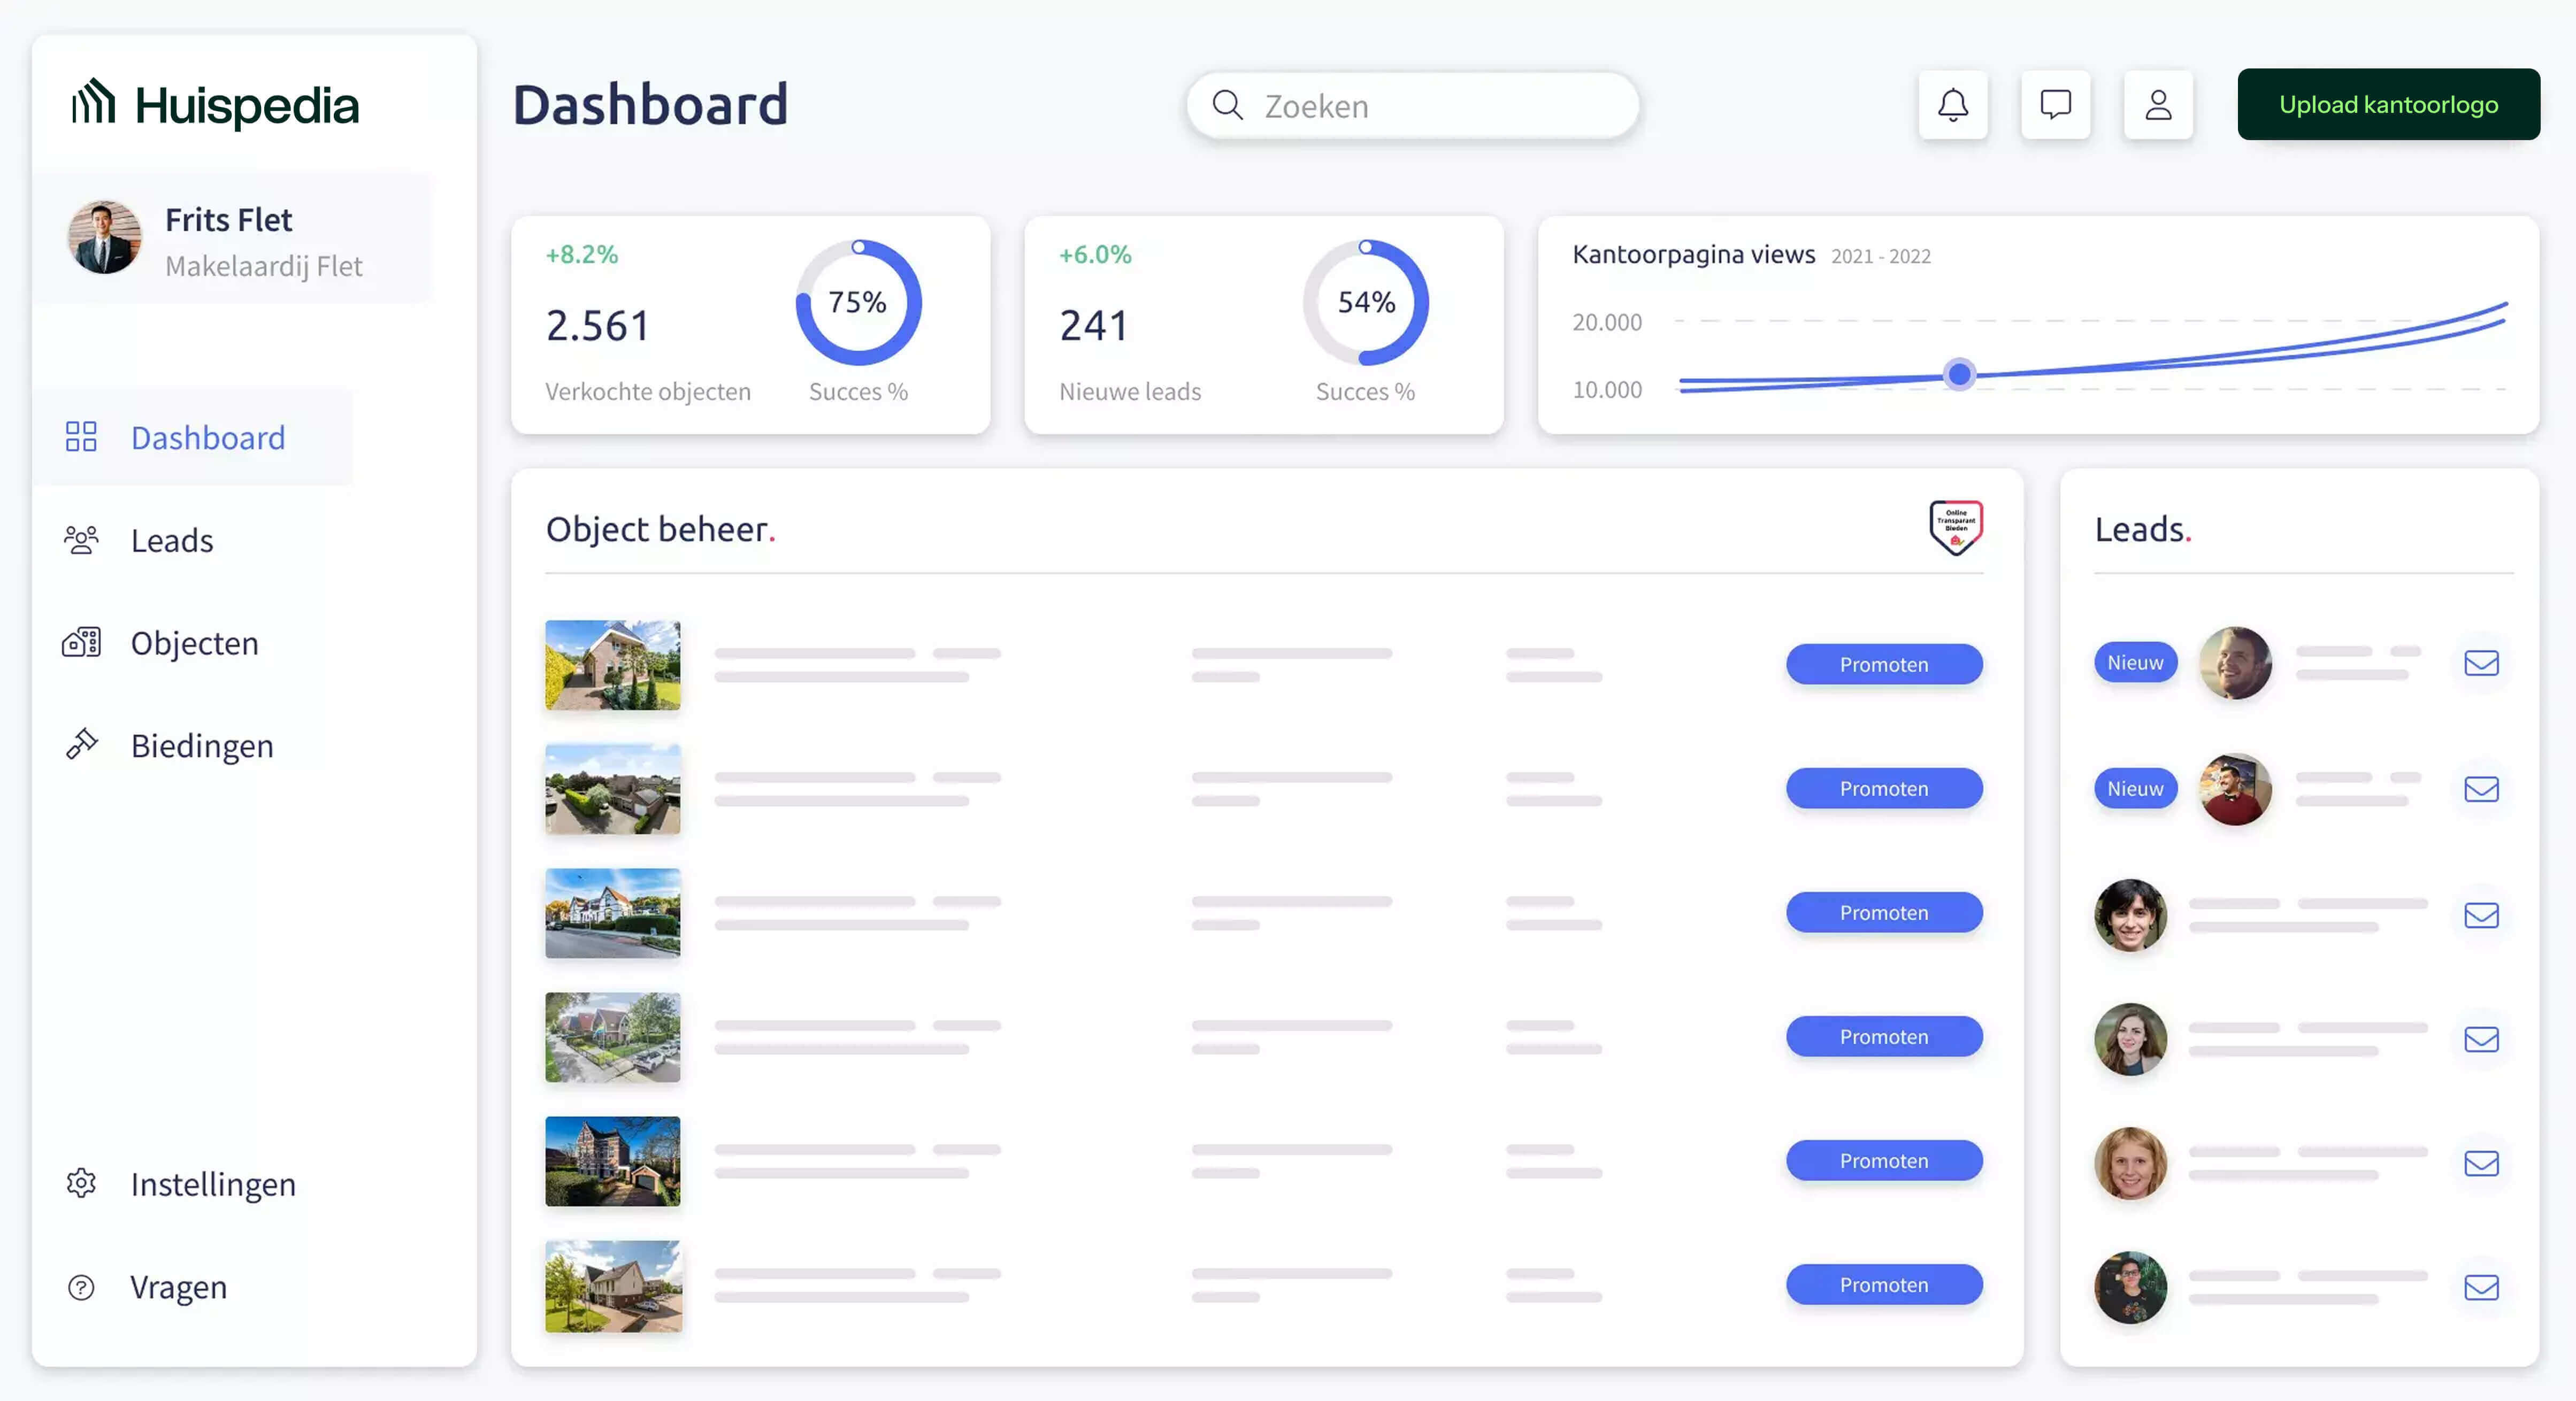Viewport: 2576px width, 1401px height.
Task: Click the 'Makelaardij Flet' text
Action: click(x=263, y=266)
